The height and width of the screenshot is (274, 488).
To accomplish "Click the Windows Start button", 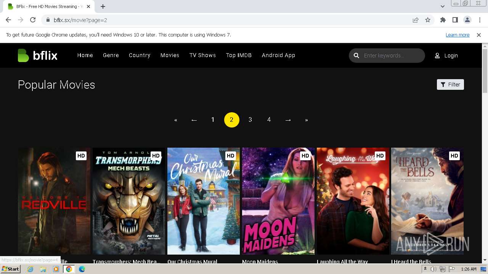I will coord(11,269).
